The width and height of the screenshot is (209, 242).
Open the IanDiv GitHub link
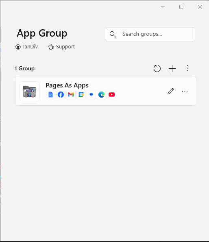click(26, 47)
